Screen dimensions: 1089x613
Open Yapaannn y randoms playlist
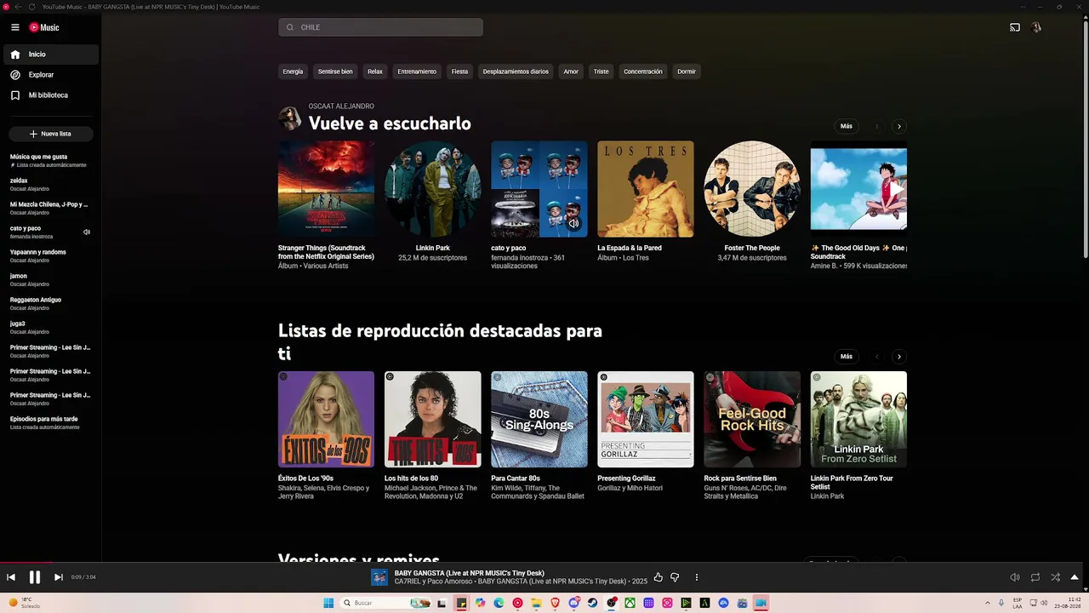click(51, 255)
